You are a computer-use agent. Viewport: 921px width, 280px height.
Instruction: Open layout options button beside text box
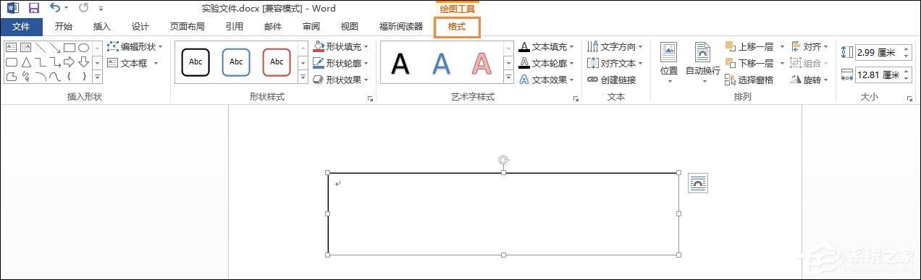(x=697, y=184)
